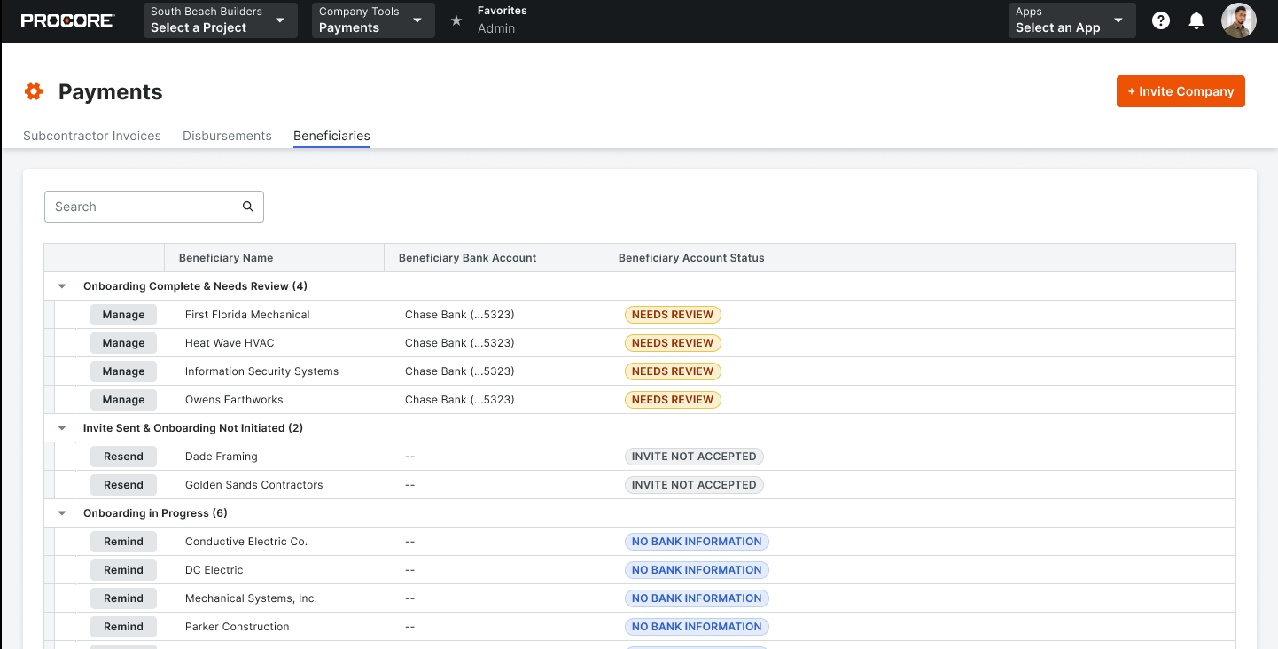Click the Favorites star icon

click(x=456, y=20)
